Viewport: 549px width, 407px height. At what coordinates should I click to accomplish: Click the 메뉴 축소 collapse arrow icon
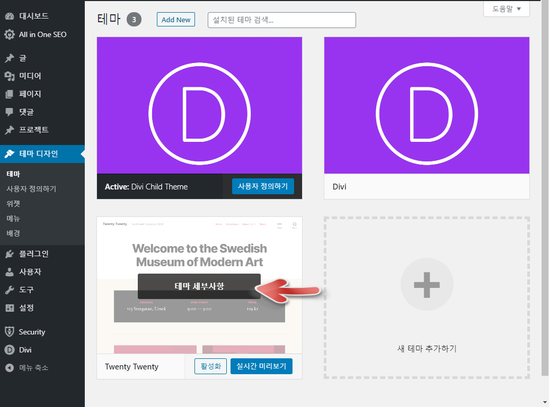click(x=10, y=367)
